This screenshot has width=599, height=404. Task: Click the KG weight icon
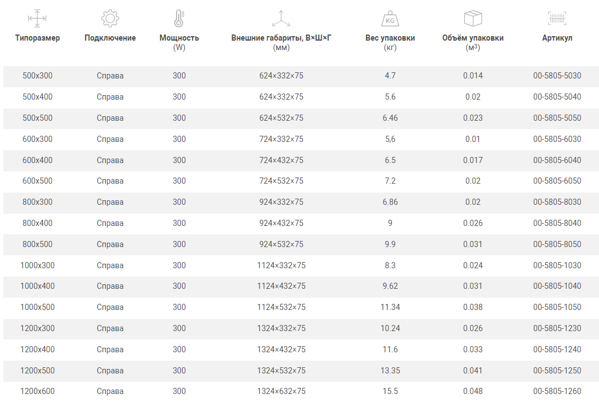(x=390, y=19)
